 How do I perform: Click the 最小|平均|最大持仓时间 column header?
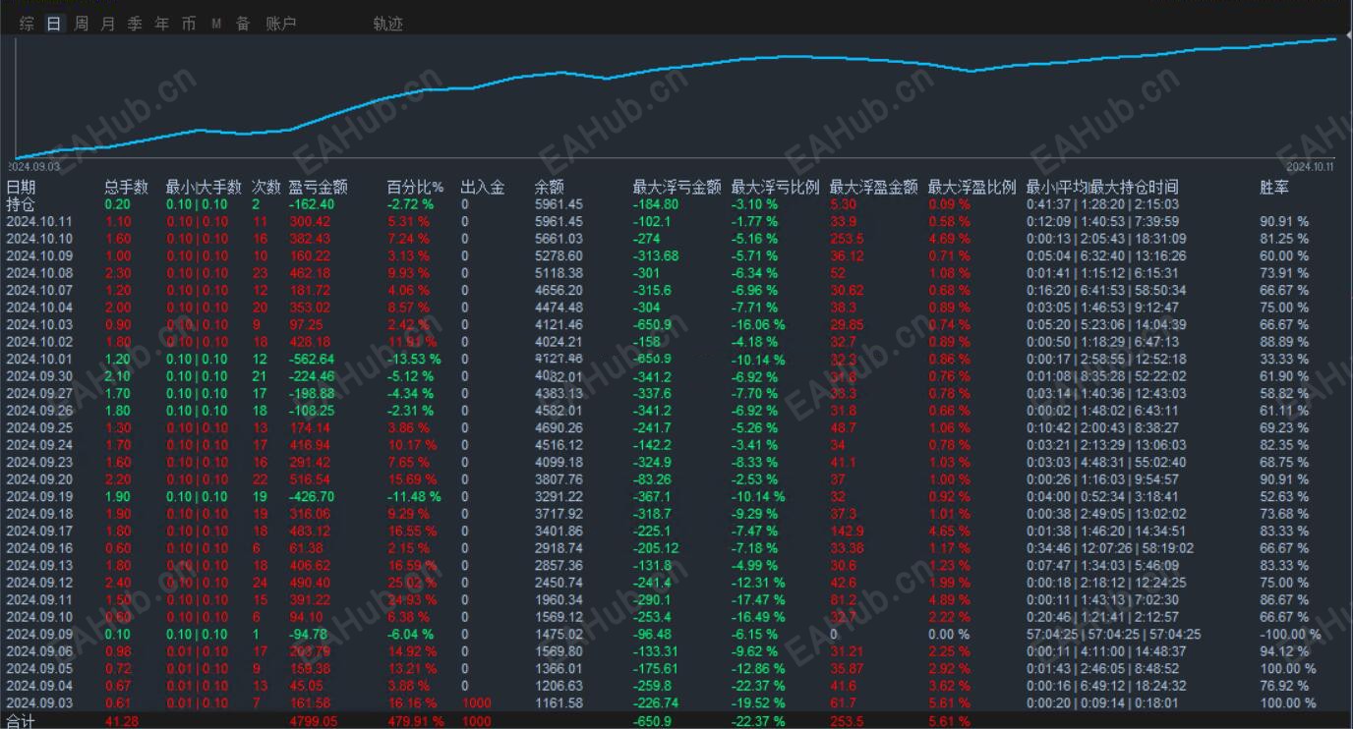(1102, 187)
